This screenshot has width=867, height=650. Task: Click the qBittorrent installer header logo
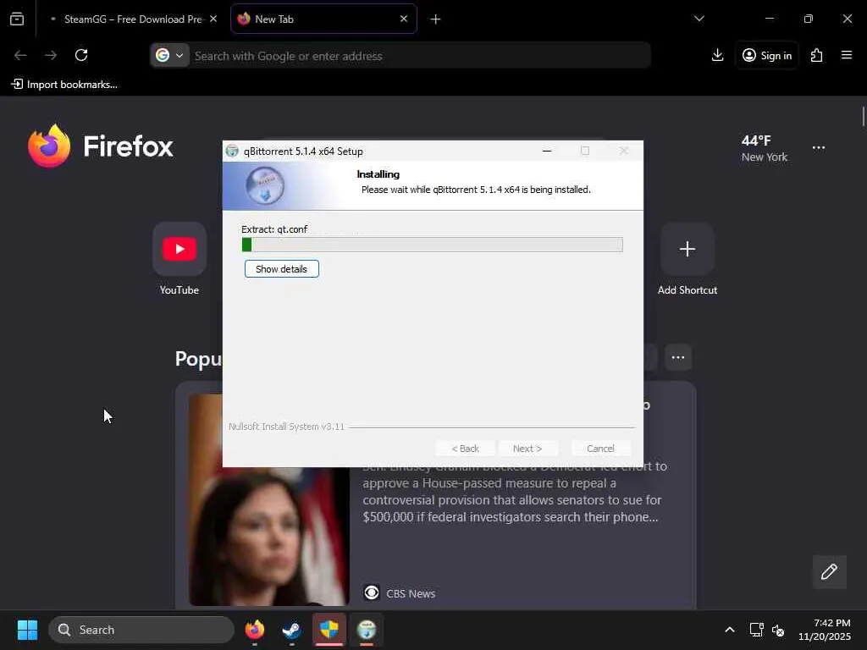coord(265,185)
